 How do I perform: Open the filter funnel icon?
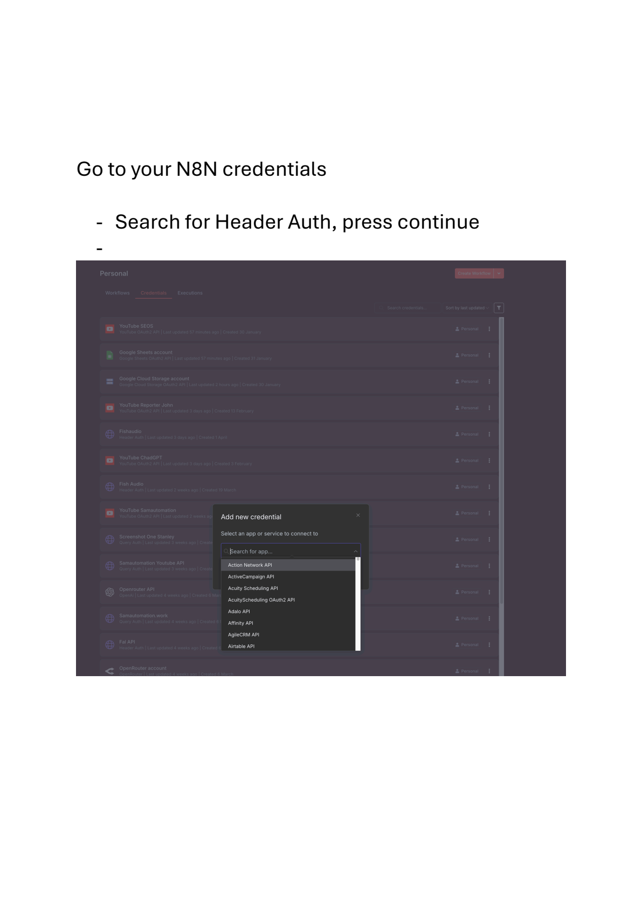tap(499, 308)
